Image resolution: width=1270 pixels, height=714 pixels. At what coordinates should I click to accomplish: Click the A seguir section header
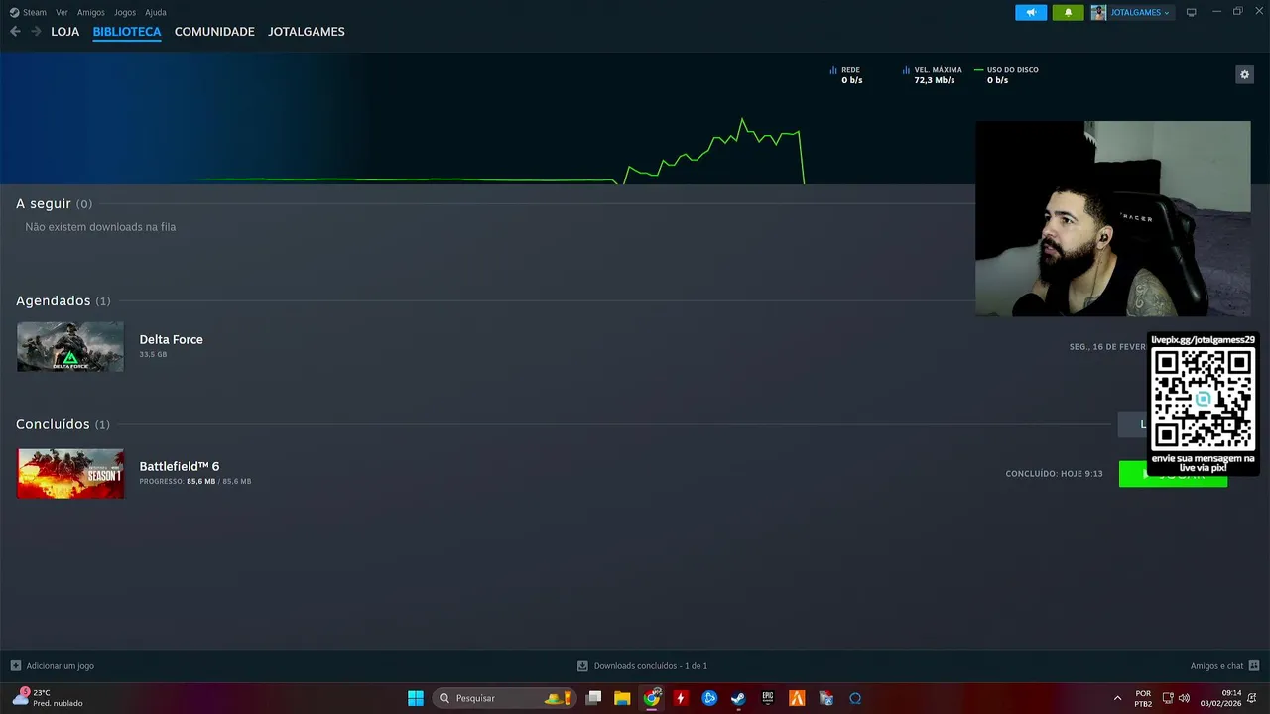pos(54,203)
